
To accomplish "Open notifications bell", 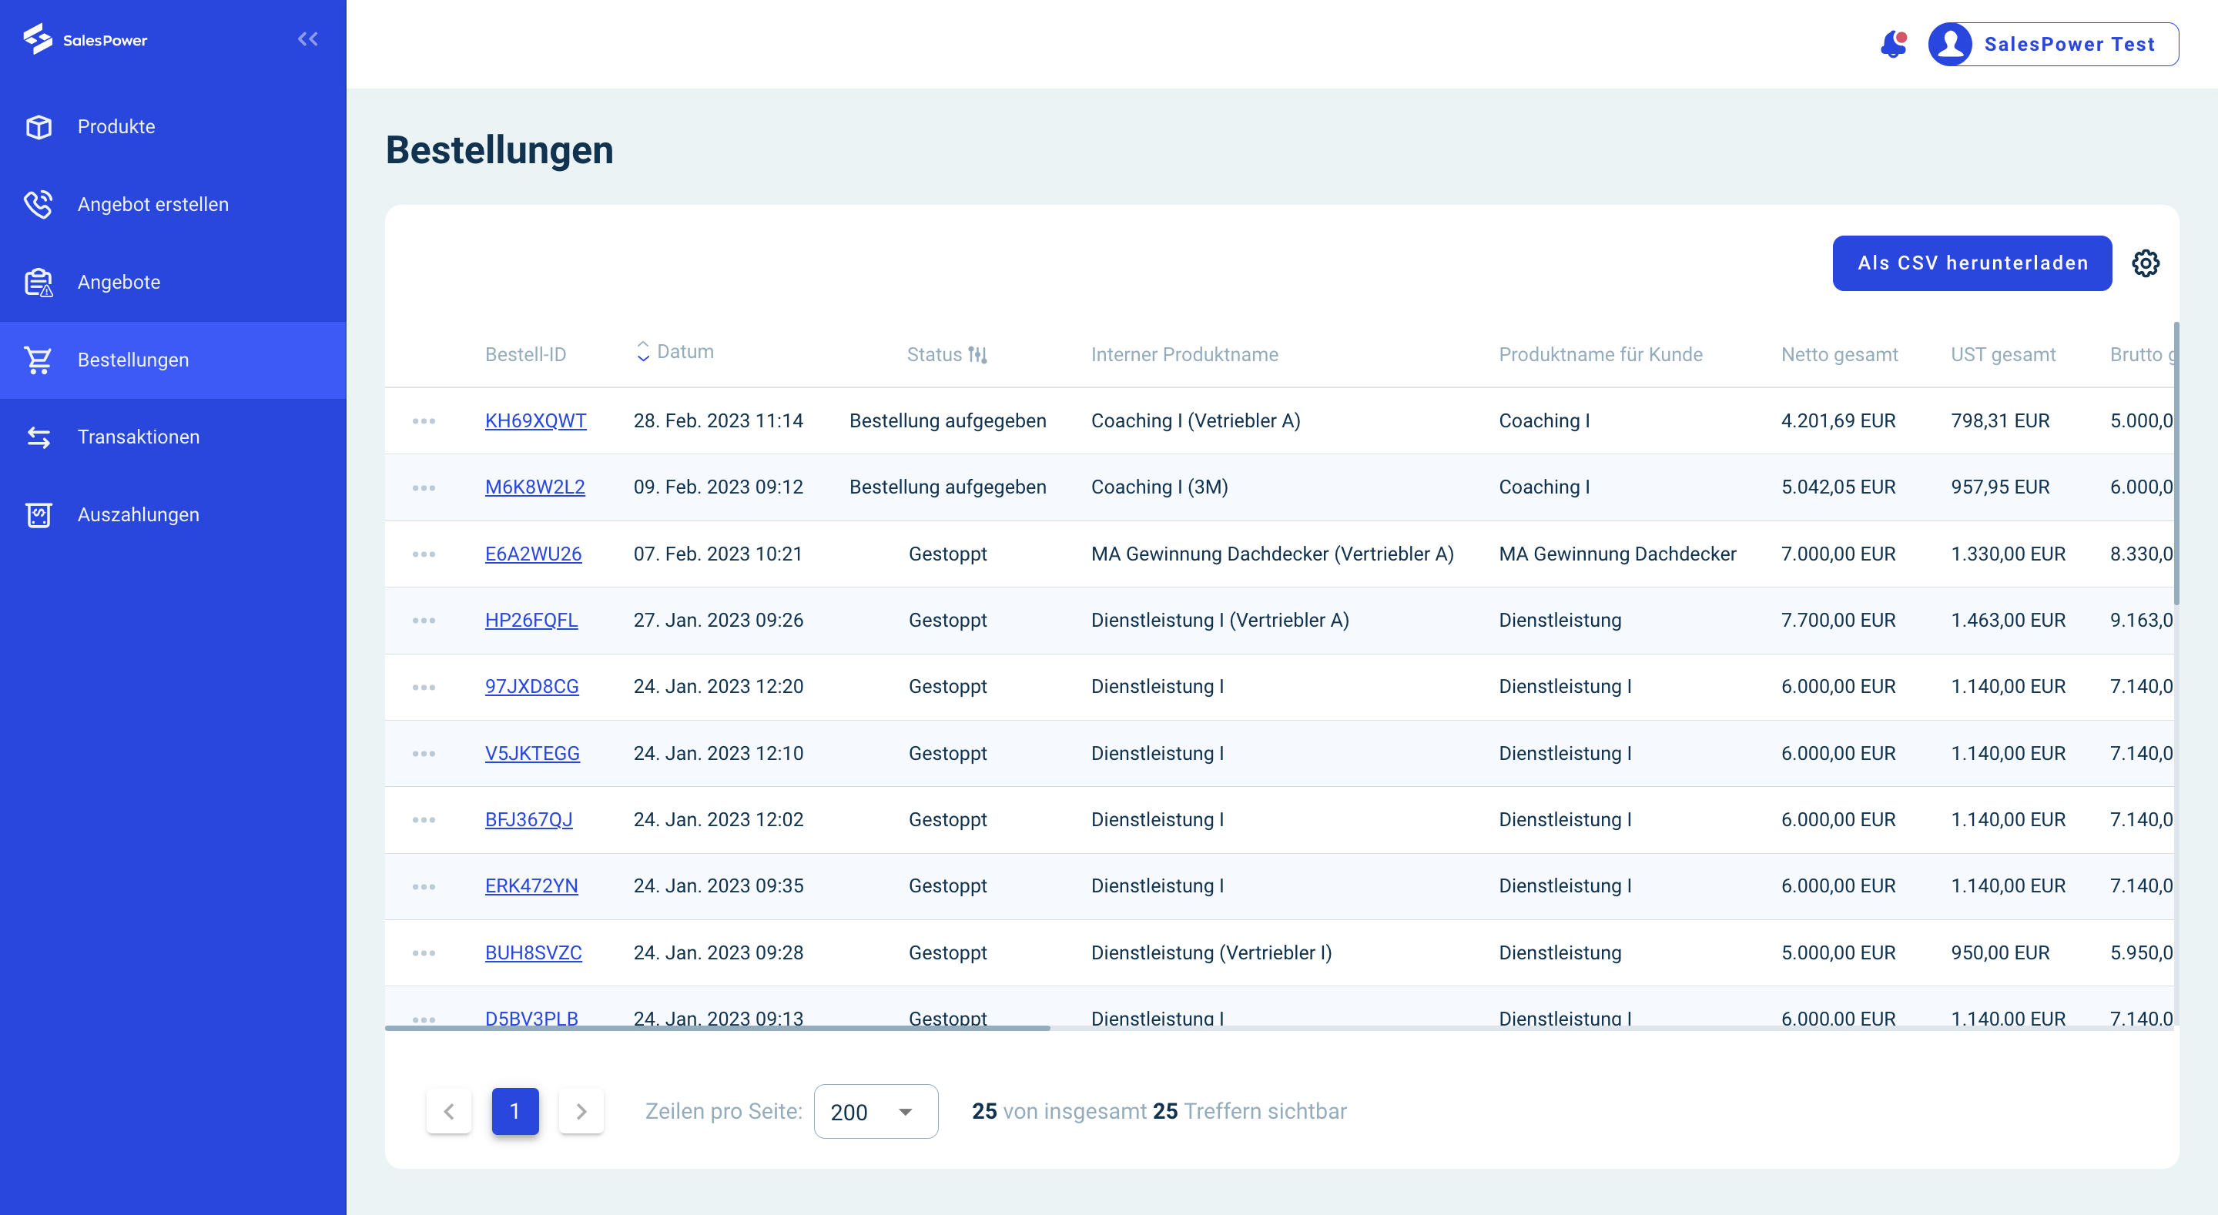I will [1892, 44].
